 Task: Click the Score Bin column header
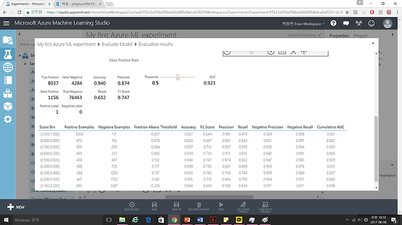click(47, 127)
